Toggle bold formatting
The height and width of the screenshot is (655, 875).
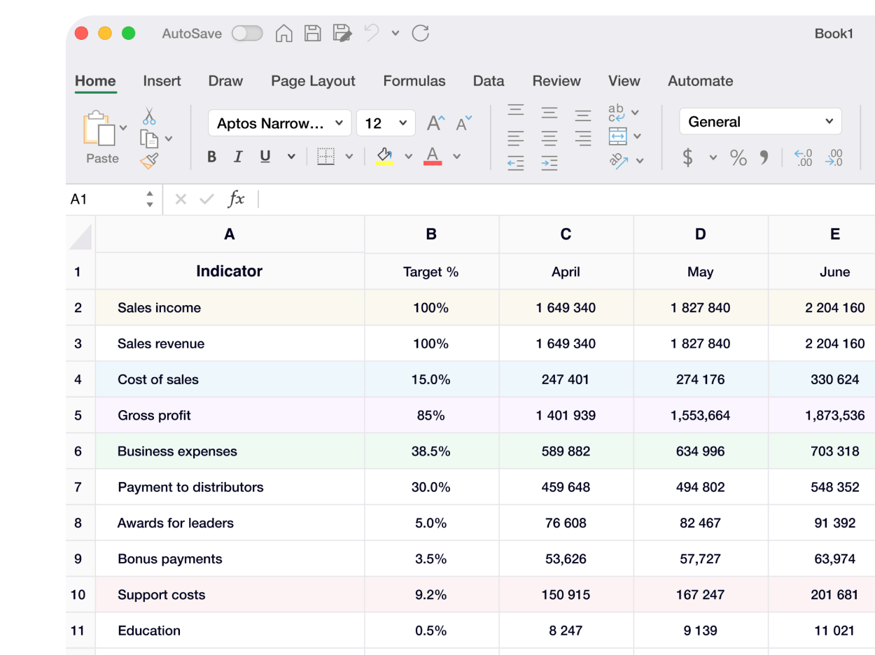[211, 157]
